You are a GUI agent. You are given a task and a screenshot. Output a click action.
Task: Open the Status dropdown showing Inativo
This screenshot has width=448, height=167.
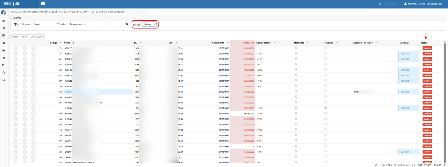[149, 24]
